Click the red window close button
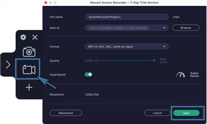Image resolution: width=207 pixels, height=124 pixels. pos(46,3)
